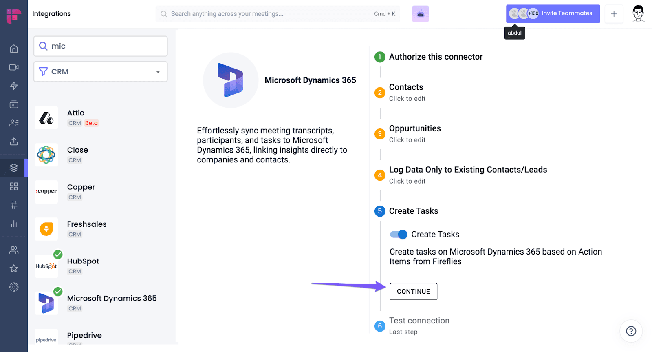Click the CRM tag under HubSpot
The width and height of the screenshot is (652, 352).
(x=75, y=272)
